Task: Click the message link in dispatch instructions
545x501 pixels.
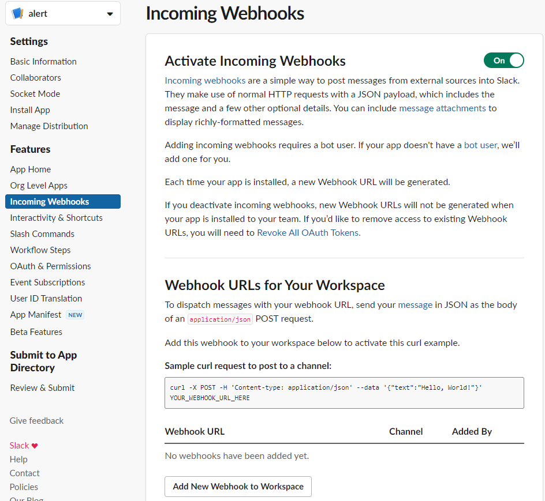Action: 415,305
